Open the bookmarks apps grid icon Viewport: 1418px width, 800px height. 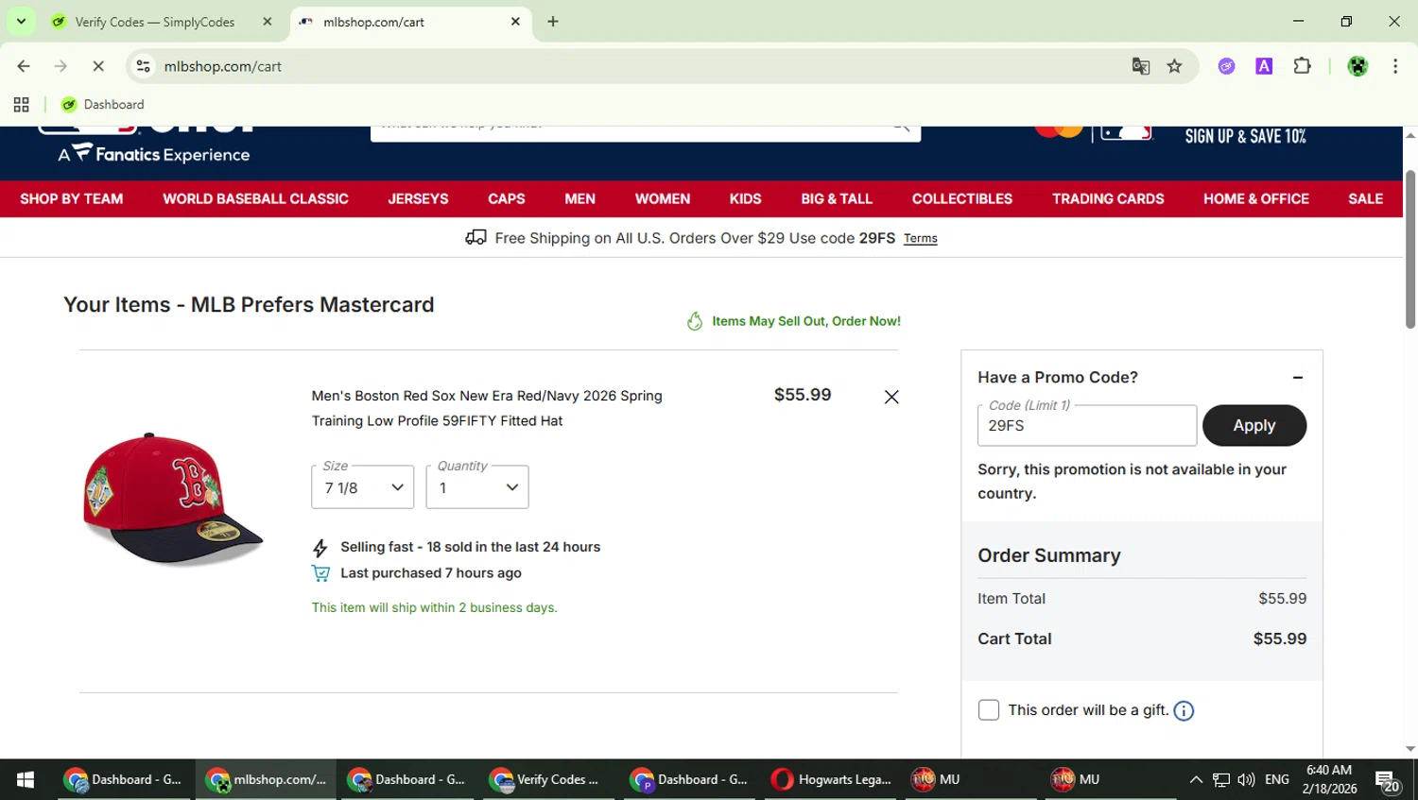(21, 105)
